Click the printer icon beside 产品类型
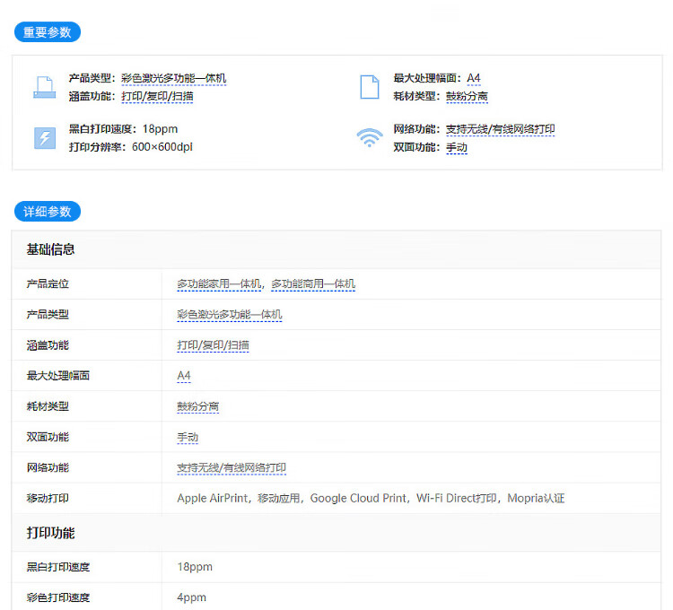 44,87
